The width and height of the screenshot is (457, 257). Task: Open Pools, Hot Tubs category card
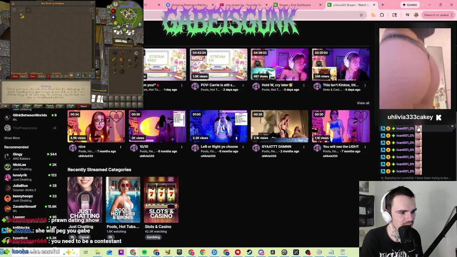click(123, 200)
